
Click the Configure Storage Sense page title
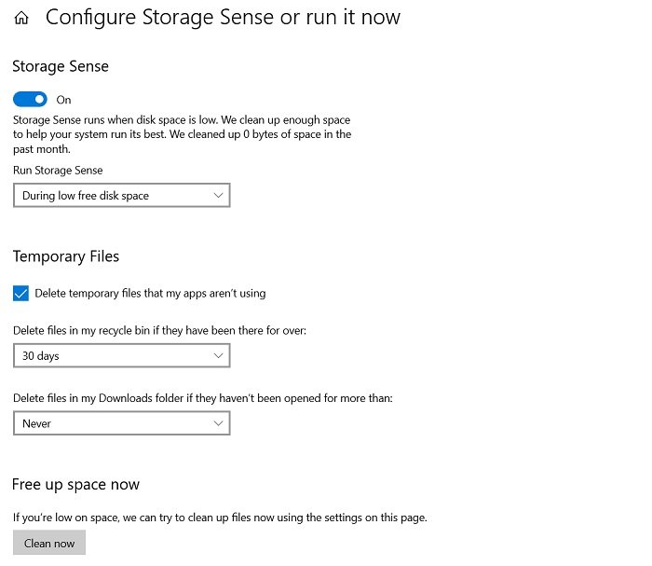pos(223,18)
